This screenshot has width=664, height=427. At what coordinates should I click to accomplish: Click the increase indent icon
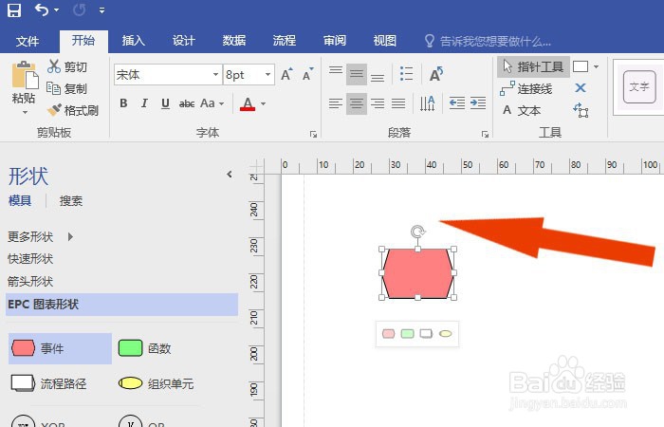coord(478,102)
